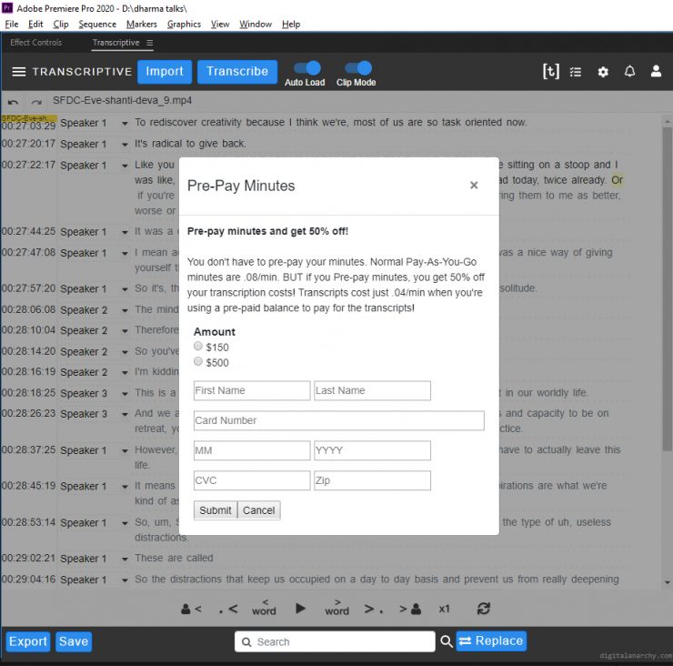Image resolution: width=673 pixels, height=666 pixels.
Task: Open Speaker 2 dropdown at 00:28:06:08
Action: point(125,309)
